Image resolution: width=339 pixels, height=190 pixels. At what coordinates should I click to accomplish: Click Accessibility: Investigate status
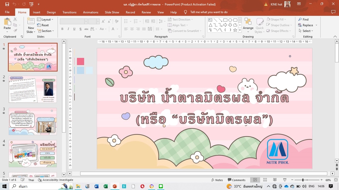tap(55, 180)
